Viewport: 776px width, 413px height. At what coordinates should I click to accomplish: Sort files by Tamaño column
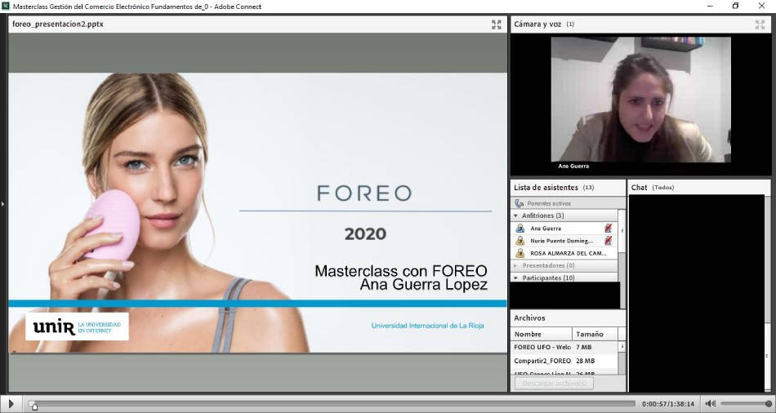pos(595,334)
